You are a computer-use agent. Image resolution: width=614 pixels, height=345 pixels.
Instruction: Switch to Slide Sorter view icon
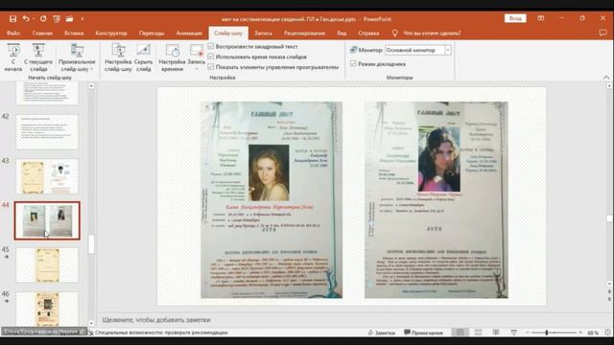478,333
